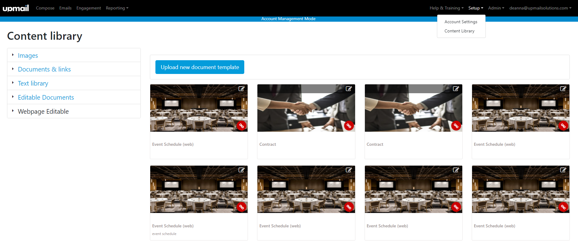This screenshot has height=246, width=578.
Task: Open the Engagement page
Action: click(89, 8)
